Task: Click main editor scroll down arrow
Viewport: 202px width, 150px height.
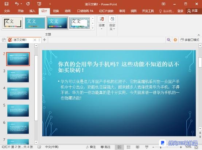Action: click(200, 129)
